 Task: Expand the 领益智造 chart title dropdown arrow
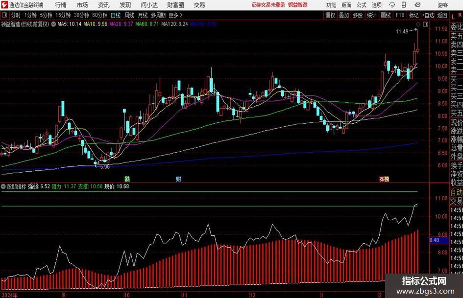[x=53, y=24]
